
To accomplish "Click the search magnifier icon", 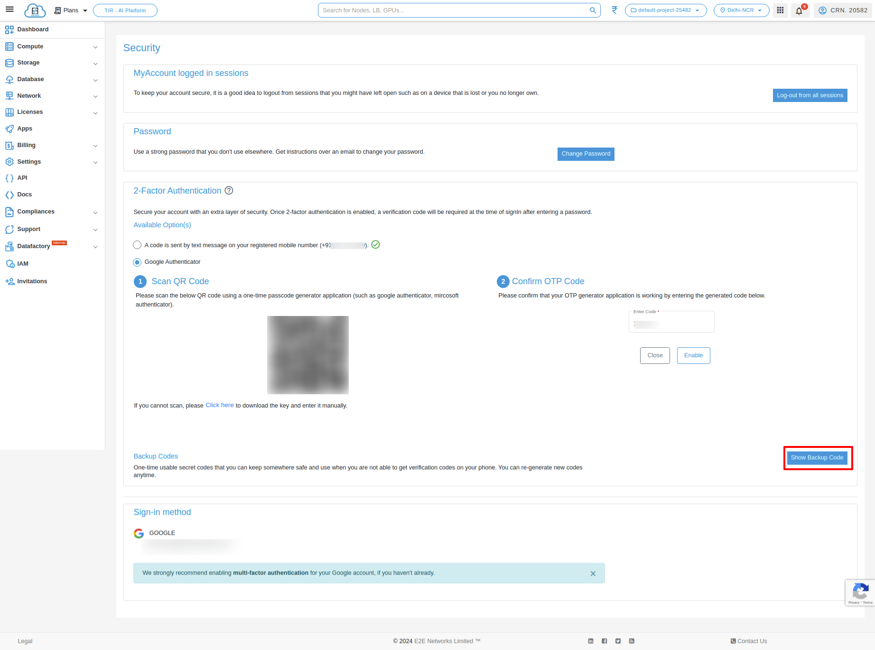I will click(x=593, y=10).
